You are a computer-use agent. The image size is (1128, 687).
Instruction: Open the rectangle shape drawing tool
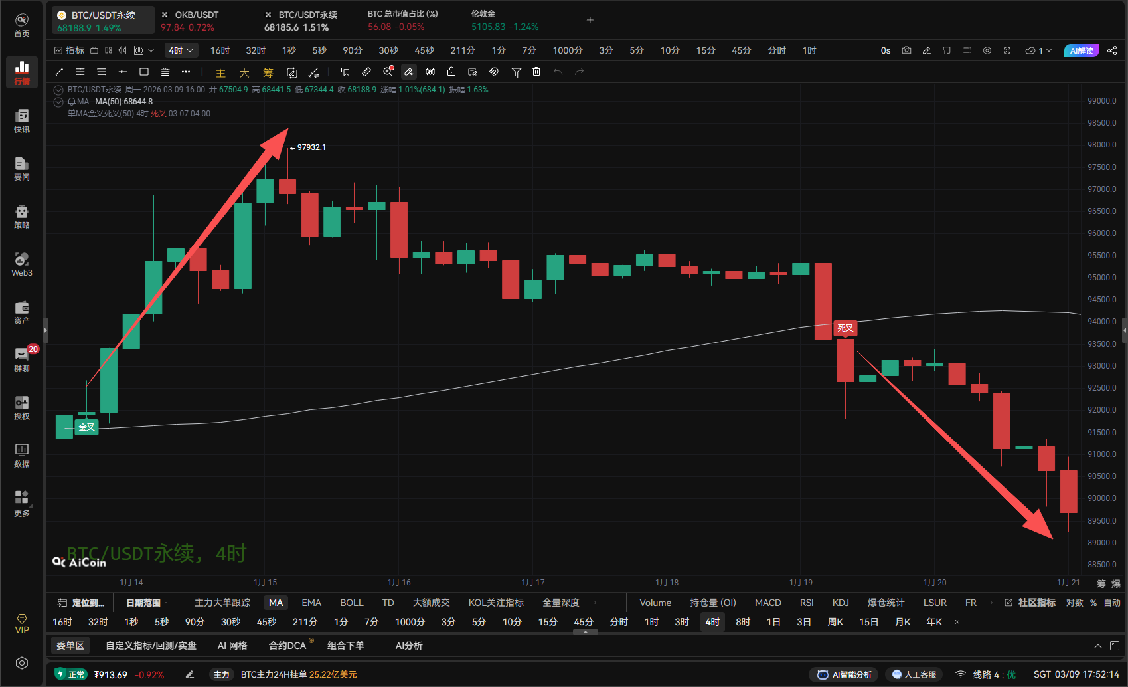[144, 72]
